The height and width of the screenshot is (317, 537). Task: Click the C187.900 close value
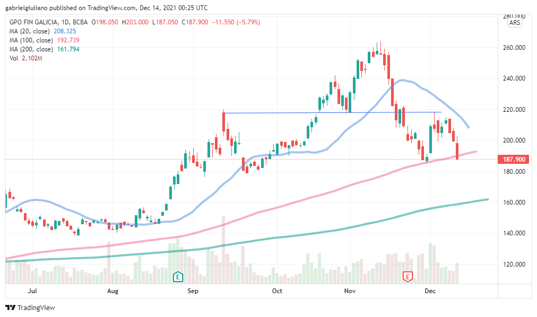(x=195, y=22)
